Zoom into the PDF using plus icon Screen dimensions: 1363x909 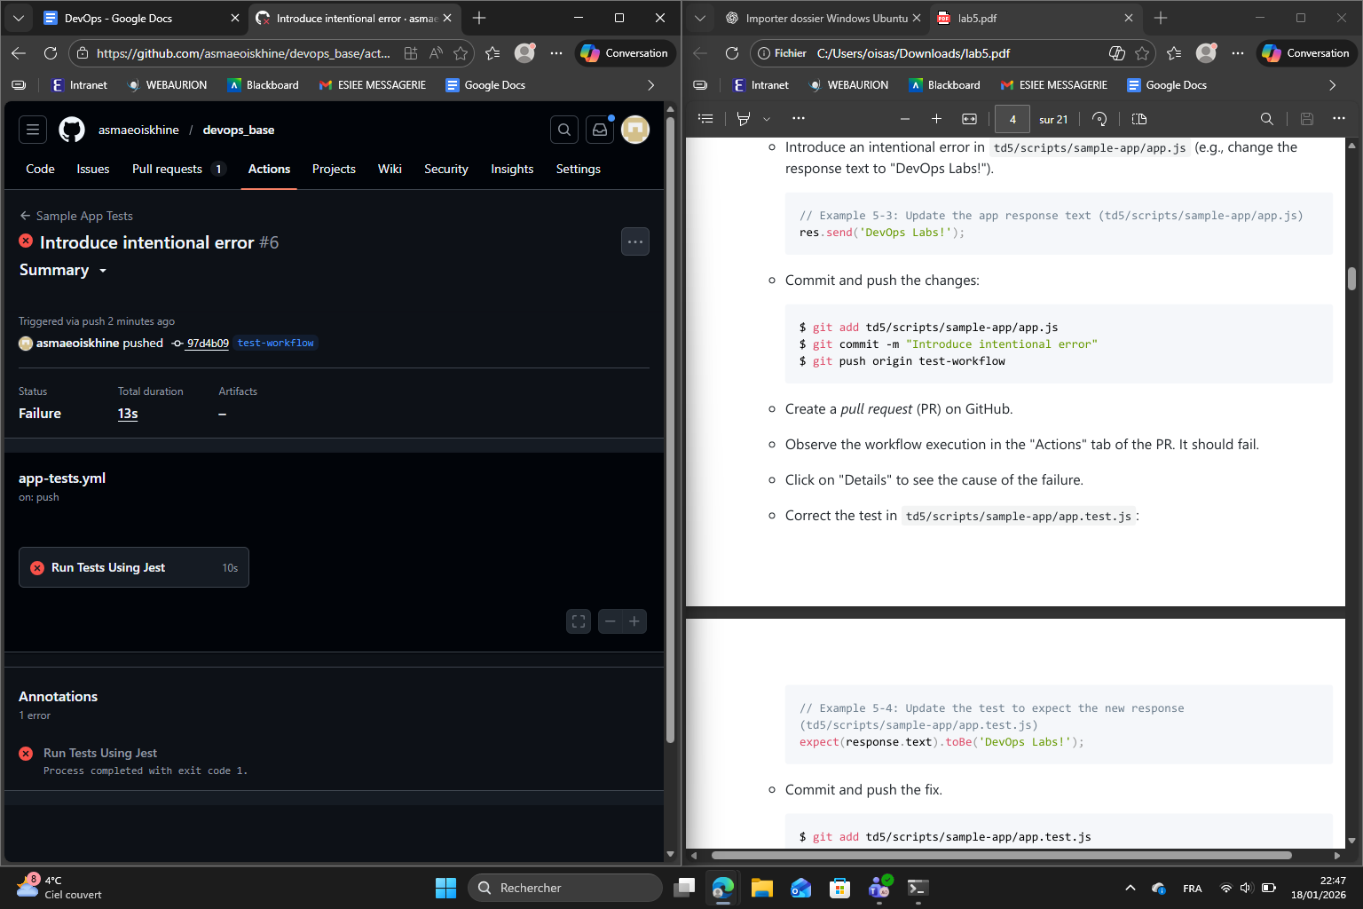[936, 118]
